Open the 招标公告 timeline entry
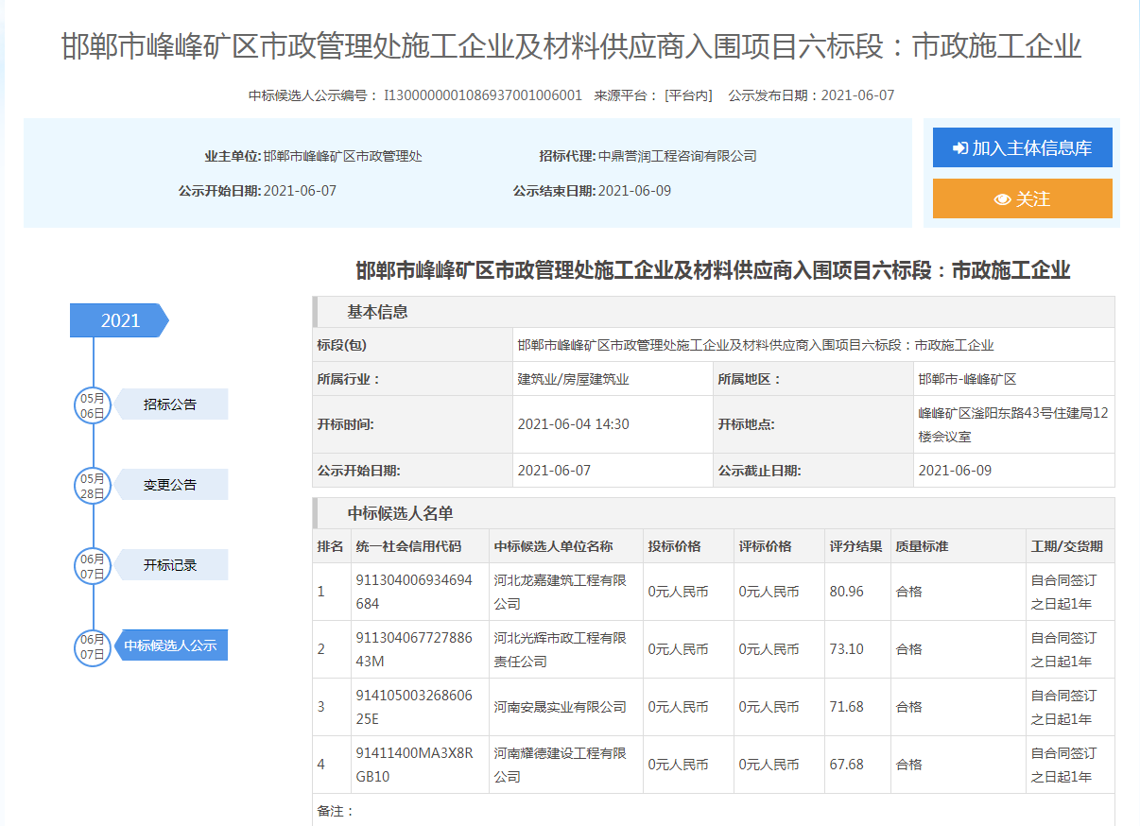Image resolution: width=1140 pixels, height=826 pixels. 170,404
